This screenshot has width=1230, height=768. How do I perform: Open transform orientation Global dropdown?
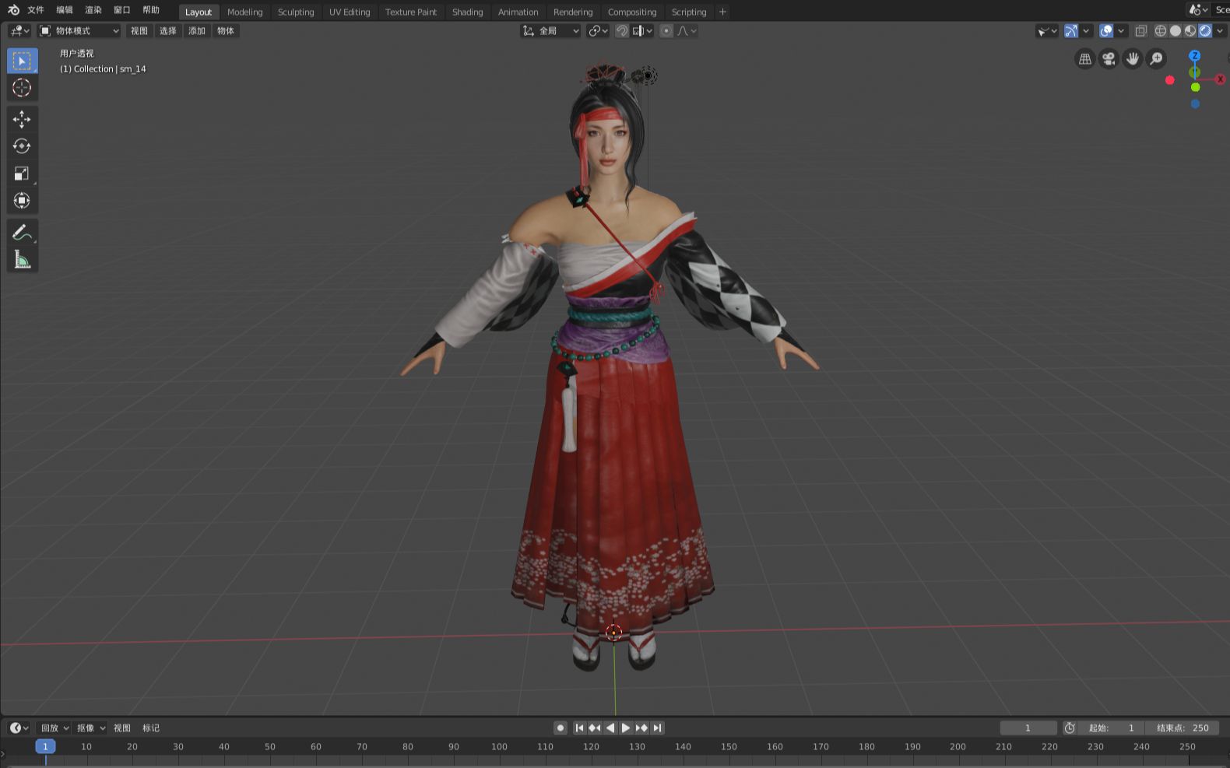pyautogui.click(x=550, y=31)
